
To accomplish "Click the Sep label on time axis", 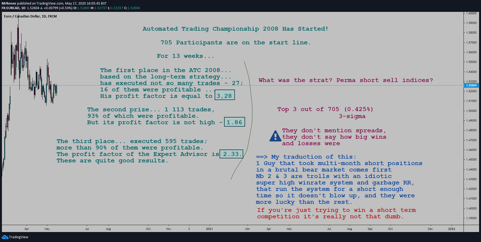I will click(x=370, y=229).
